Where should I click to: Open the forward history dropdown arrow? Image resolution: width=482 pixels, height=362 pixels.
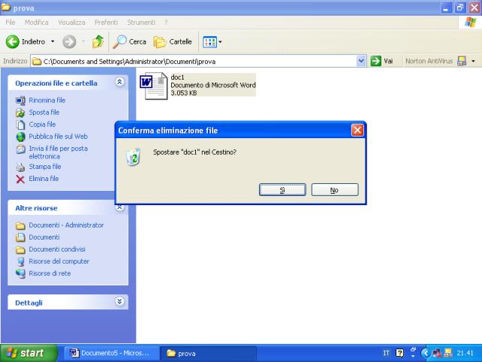pos(83,41)
